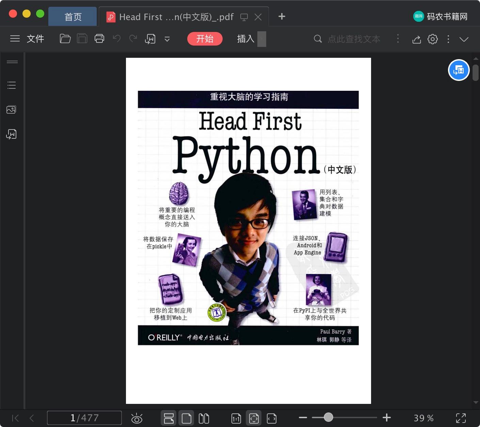Toggle fit width view

(x=272, y=418)
